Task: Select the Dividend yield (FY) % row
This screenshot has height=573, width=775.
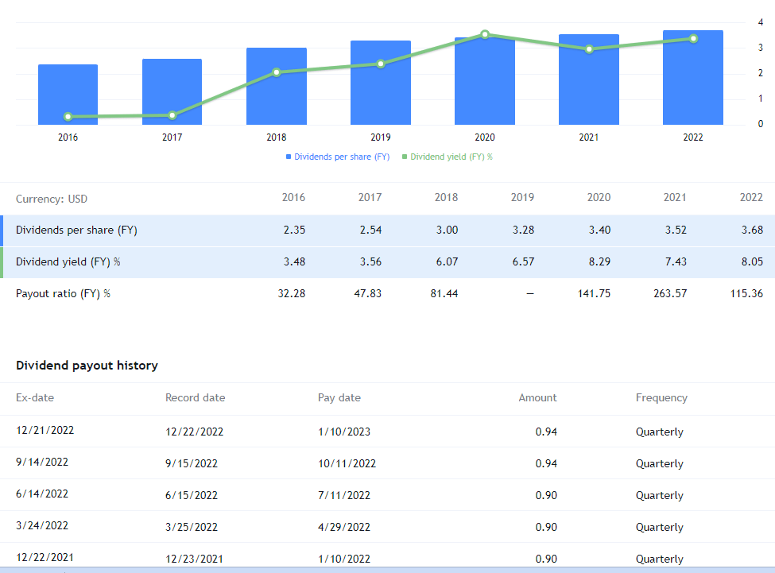Action: 69,261
